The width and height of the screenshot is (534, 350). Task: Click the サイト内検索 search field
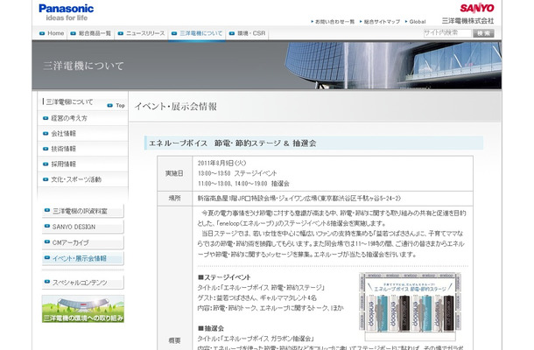click(447, 33)
